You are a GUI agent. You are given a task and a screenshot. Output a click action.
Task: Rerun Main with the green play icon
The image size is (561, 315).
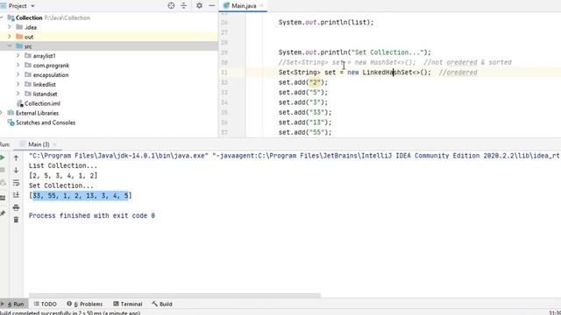coord(3,157)
